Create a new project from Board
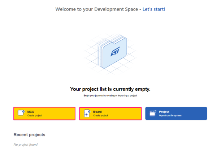 point(110,114)
